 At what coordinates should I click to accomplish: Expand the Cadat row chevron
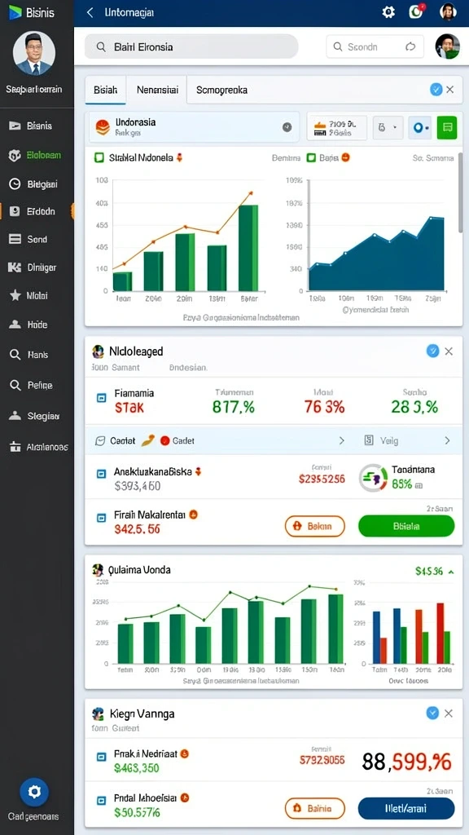[x=342, y=440]
